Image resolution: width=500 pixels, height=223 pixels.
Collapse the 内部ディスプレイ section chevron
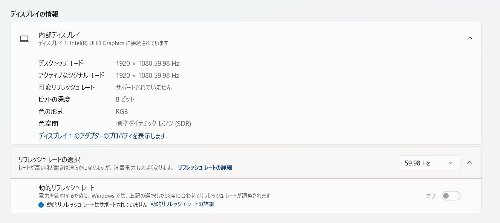pyautogui.click(x=469, y=38)
